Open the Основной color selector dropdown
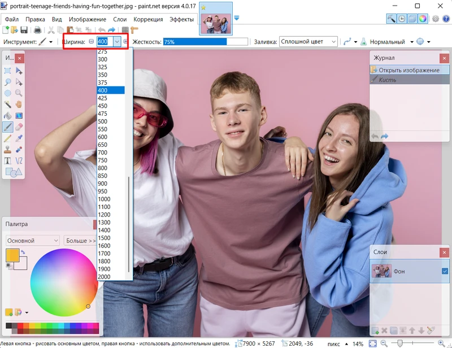The height and width of the screenshot is (348, 452). (x=33, y=241)
